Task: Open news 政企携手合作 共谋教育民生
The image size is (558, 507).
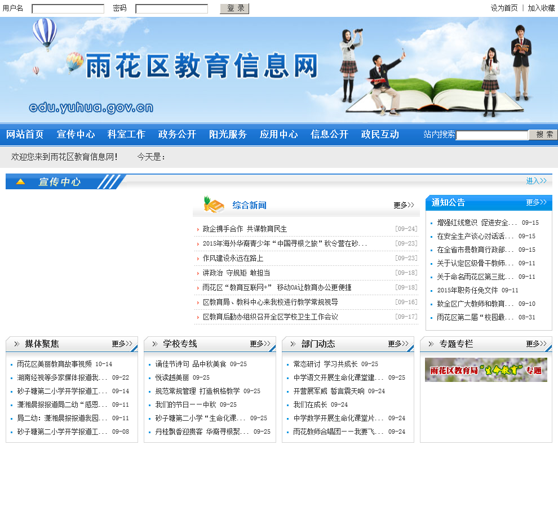Action: [x=245, y=229]
